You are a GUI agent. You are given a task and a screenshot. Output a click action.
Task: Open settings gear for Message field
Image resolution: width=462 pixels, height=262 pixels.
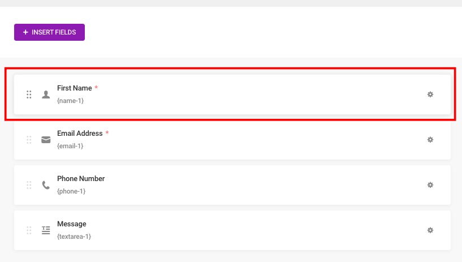pyautogui.click(x=430, y=230)
